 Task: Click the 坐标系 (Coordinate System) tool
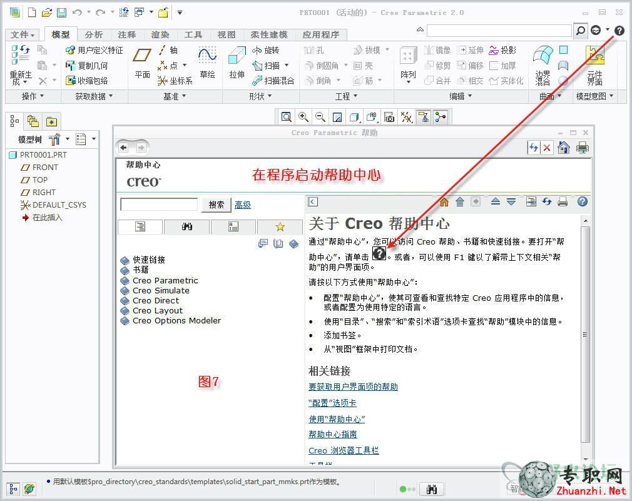[x=175, y=81]
